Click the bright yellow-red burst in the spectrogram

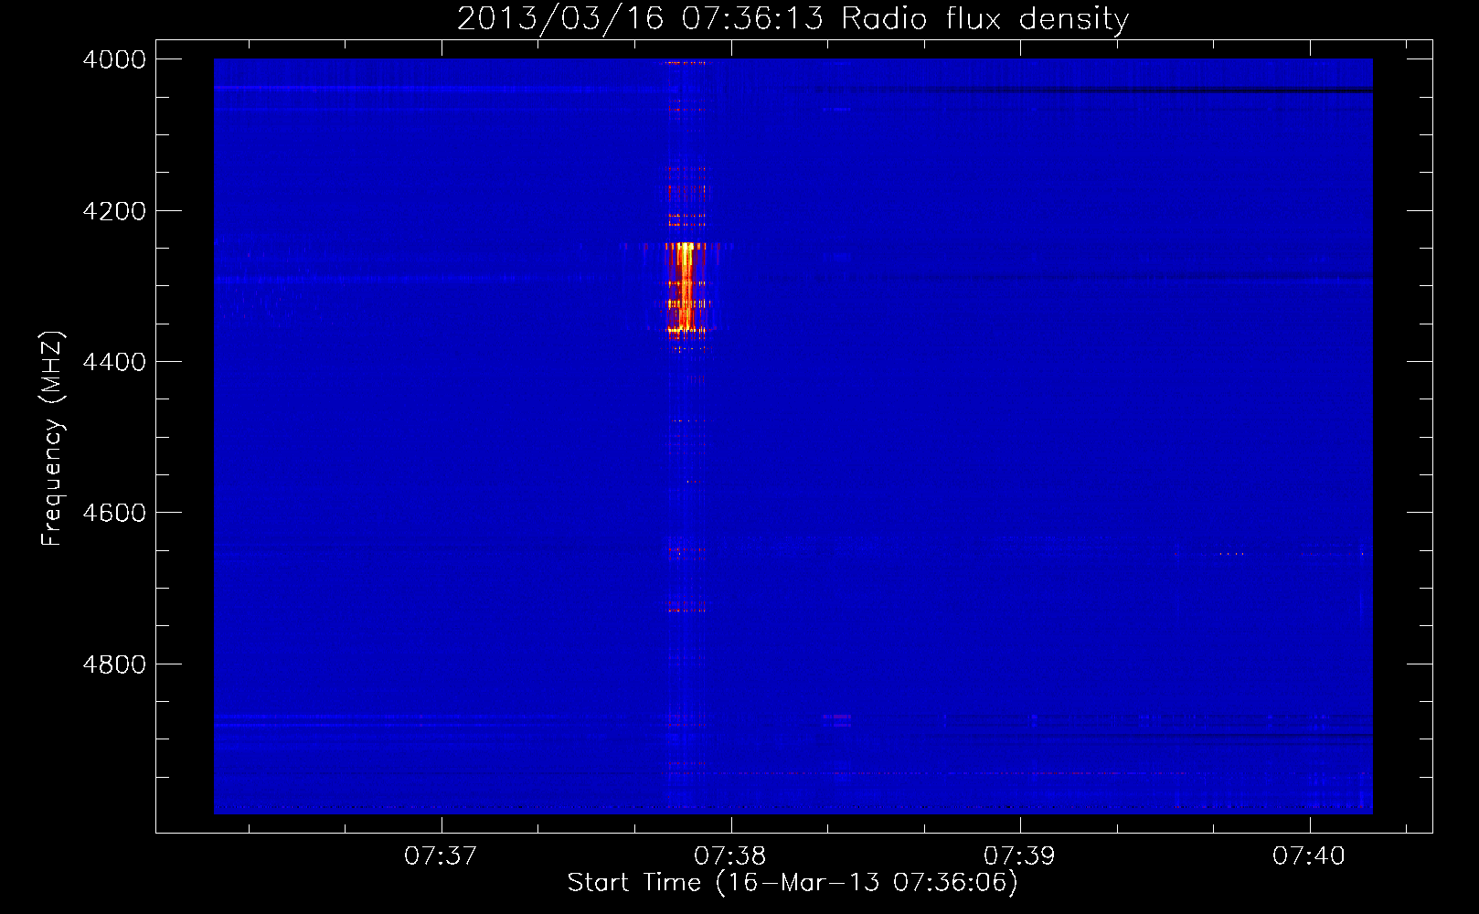click(x=685, y=287)
